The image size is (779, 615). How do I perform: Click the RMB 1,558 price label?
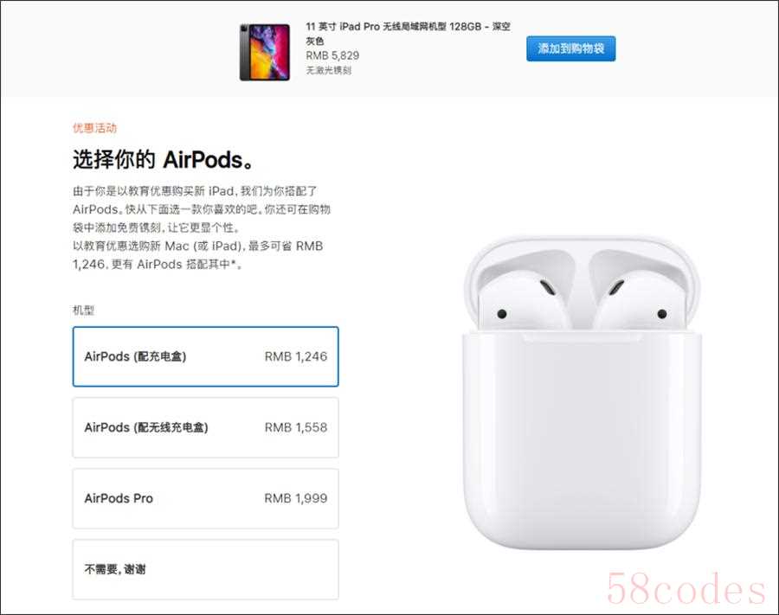pyautogui.click(x=296, y=427)
